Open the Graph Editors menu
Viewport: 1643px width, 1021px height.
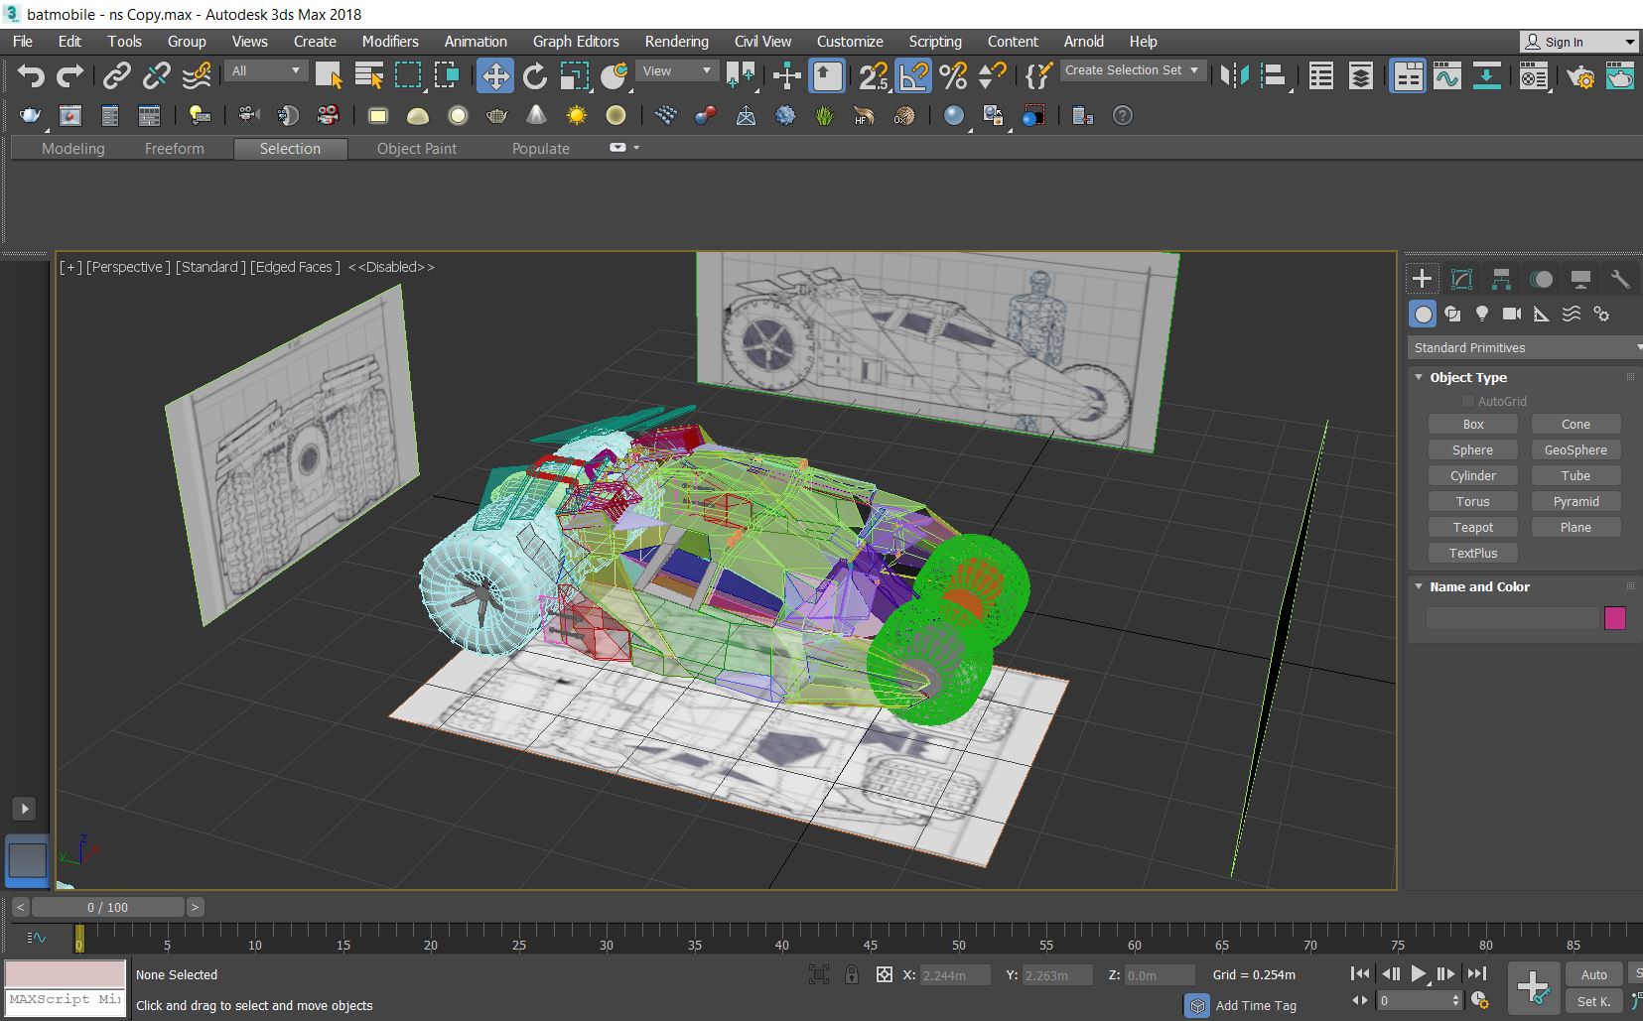(x=576, y=42)
